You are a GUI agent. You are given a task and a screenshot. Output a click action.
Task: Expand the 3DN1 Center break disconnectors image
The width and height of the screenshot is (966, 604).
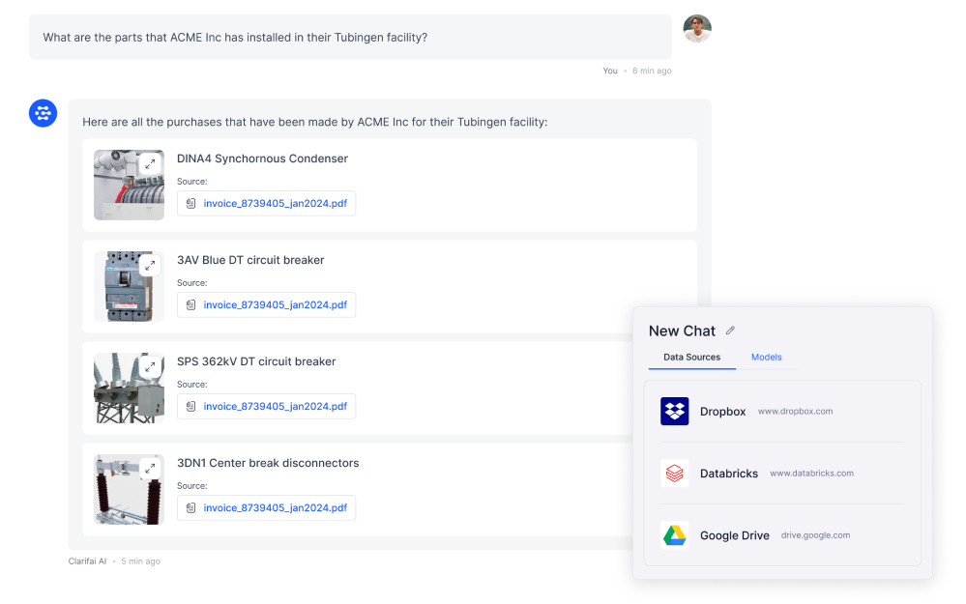click(x=150, y=469)
